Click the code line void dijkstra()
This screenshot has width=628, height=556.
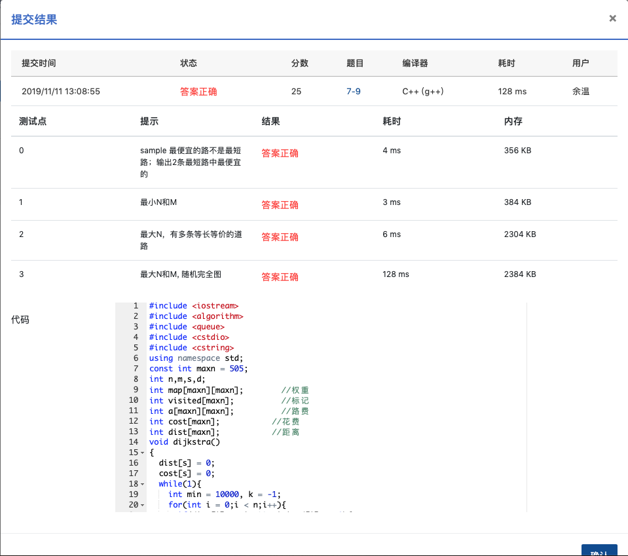coord(185,442)
